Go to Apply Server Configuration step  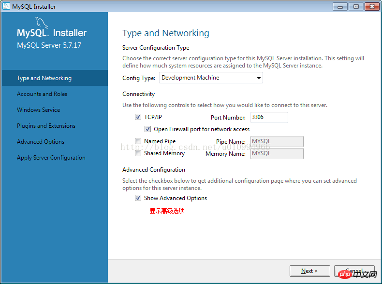(55, 157)
